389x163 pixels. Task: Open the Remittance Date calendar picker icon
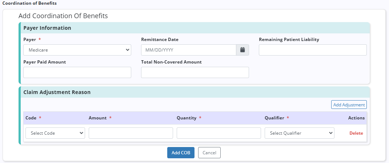point(242,50)
